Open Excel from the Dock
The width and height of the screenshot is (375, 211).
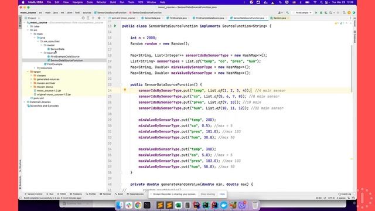point(178,205)
